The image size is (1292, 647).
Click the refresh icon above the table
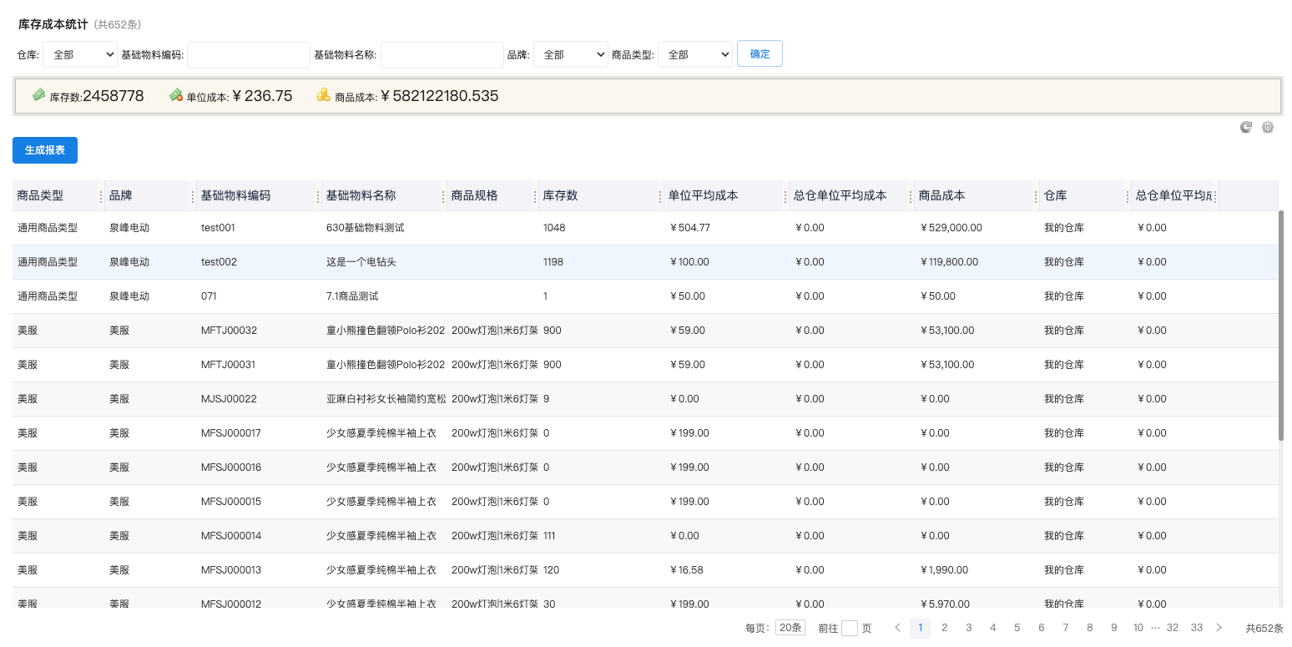coord(1245,127)
